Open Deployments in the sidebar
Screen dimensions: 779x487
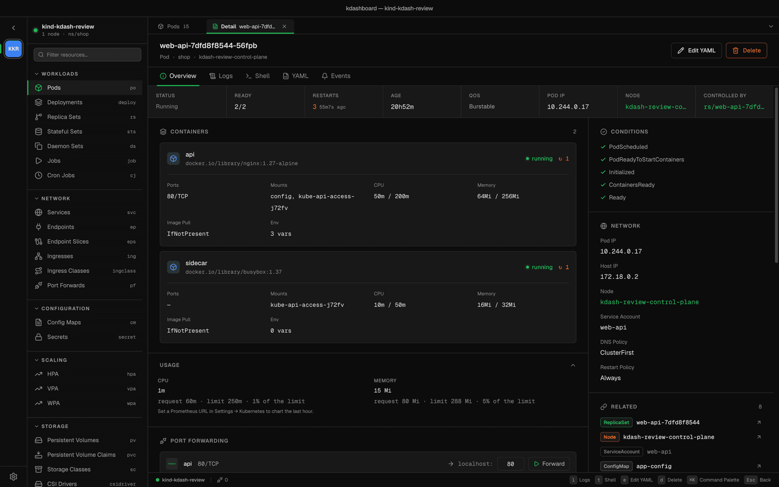point(85,102)
